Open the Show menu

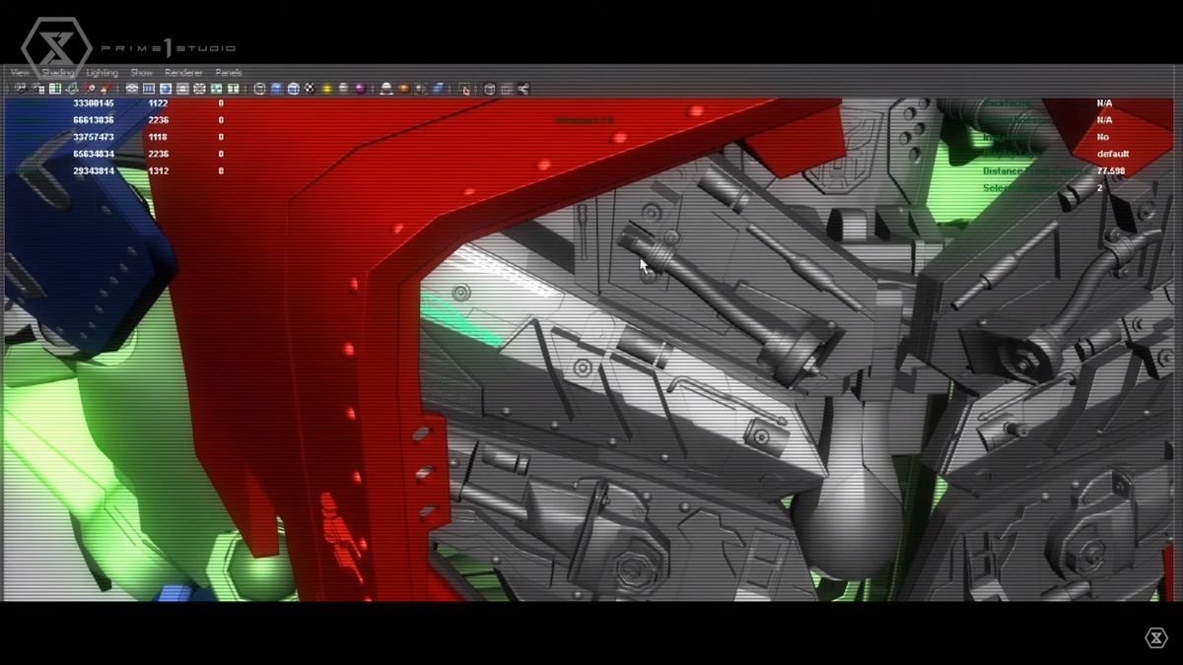(x=142, y=73)
